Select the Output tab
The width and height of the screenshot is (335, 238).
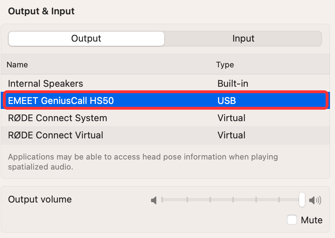point(86,39)
